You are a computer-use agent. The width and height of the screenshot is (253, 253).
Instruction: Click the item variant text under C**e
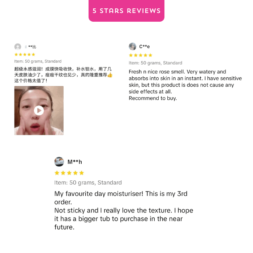(x=155, y=63)
